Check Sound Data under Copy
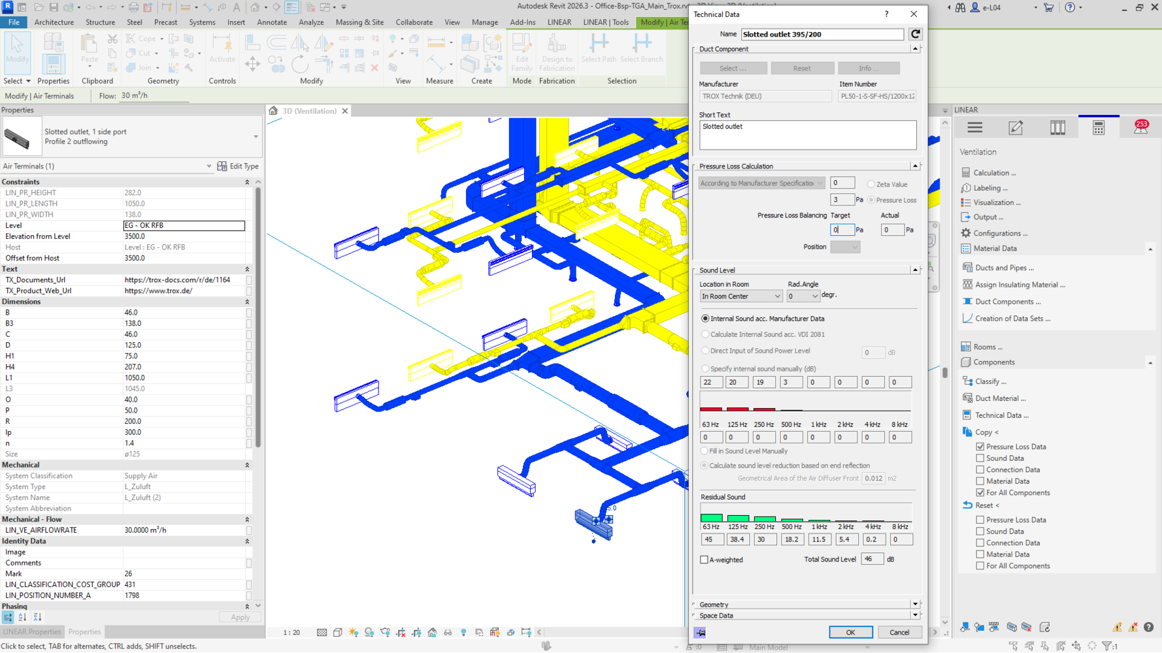 point(980,458)
